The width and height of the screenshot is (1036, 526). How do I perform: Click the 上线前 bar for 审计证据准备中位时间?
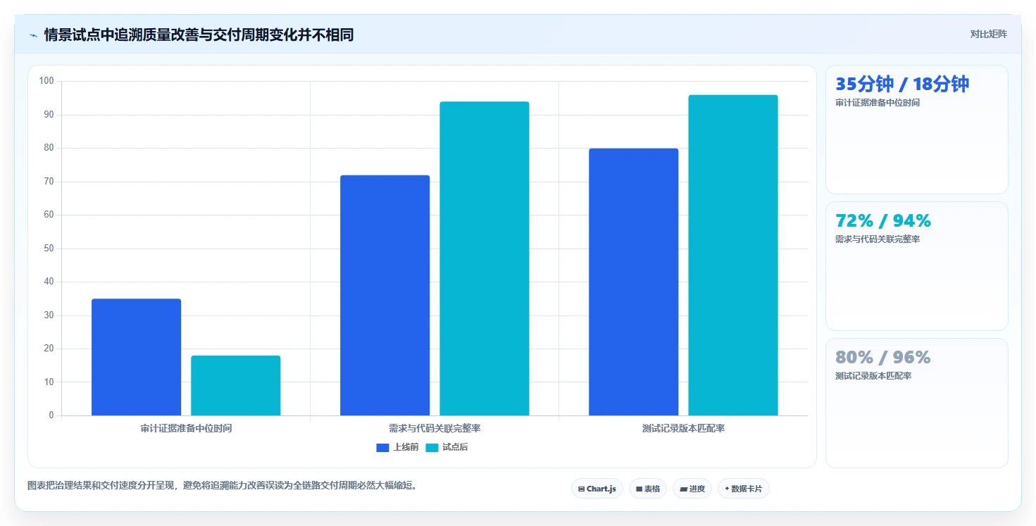tap(136, 357)
